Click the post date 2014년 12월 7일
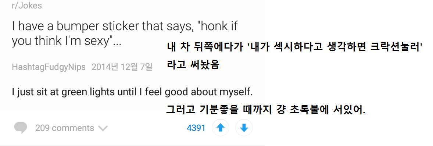The height and width of the screenshot is (146, 433). click(122, 67)
